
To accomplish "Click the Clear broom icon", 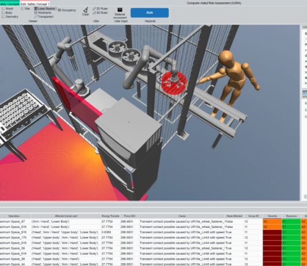I will click(86, 10).
